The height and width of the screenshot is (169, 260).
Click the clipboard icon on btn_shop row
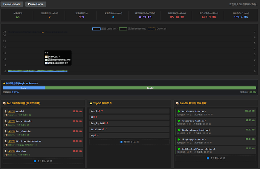(x=6, y=151)
